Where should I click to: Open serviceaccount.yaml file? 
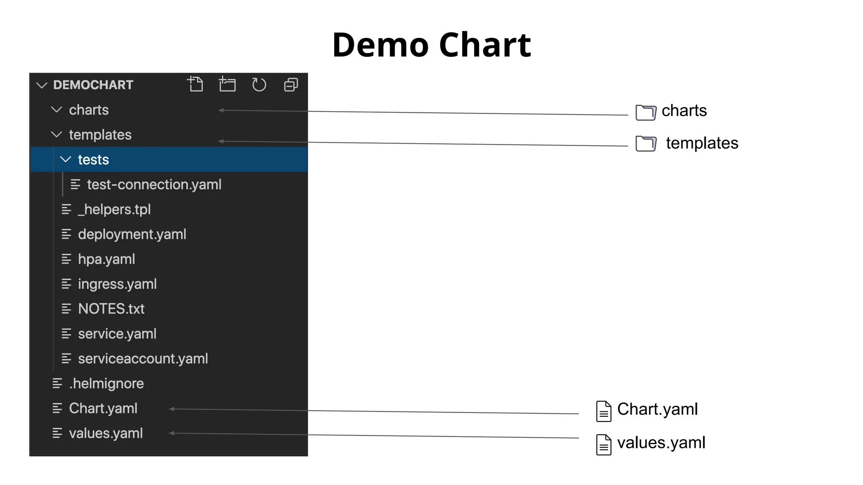point(143,358)
